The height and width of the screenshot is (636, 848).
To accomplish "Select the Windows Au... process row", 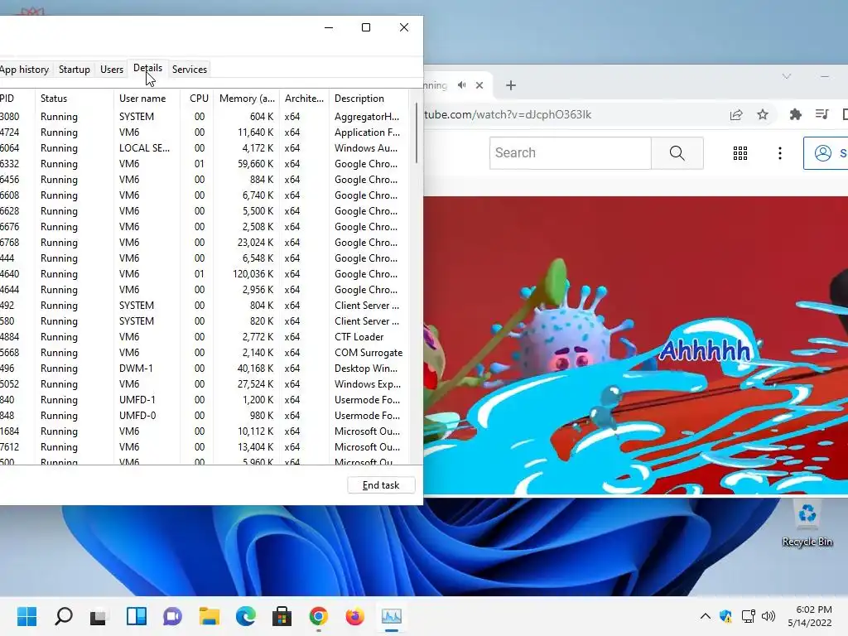I will pos(205,147).
